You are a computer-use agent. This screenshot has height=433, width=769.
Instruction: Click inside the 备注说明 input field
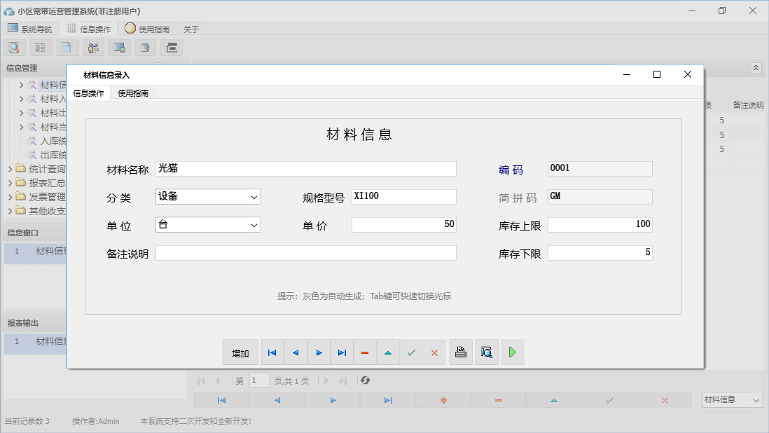coord(306,252)
